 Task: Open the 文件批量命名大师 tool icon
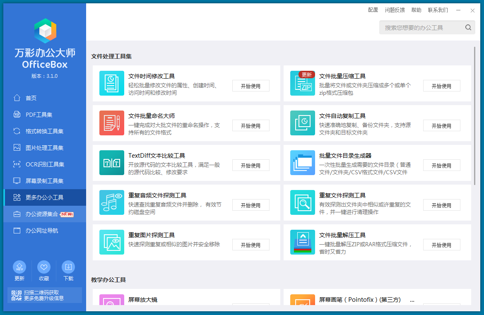tap(111, 123)
